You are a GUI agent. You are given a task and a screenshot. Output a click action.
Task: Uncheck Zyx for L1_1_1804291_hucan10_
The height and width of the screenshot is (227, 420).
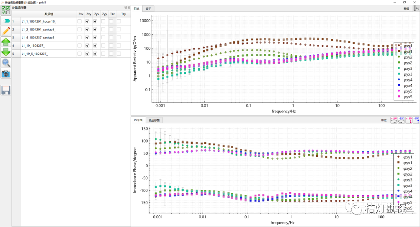click(95, 21)
